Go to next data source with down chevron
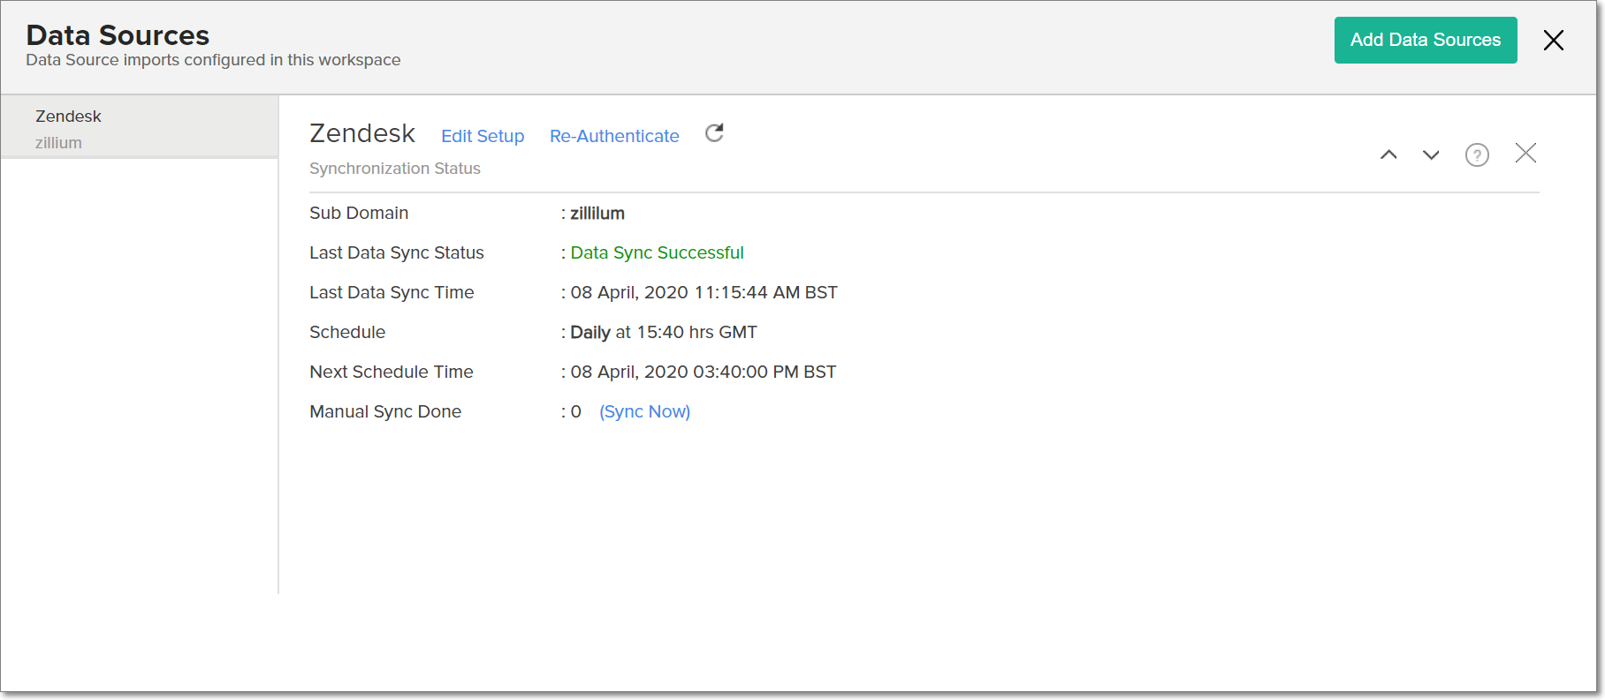Viewport: 1605px width, 700px height. coord(1431,154)
